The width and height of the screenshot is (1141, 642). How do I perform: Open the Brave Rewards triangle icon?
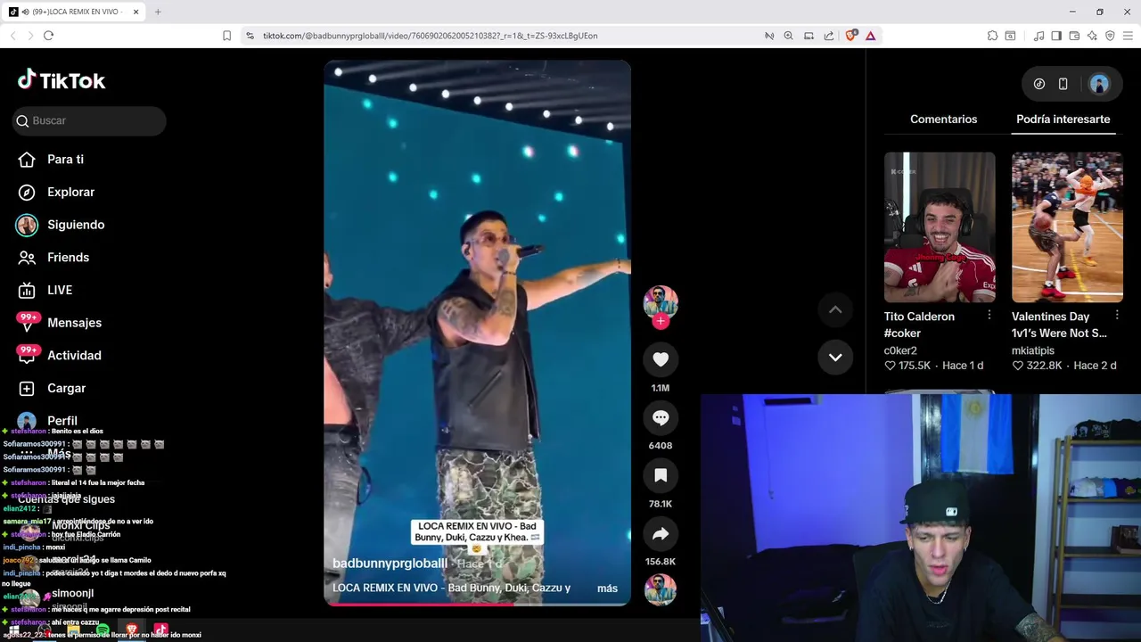tap(870, 36)
